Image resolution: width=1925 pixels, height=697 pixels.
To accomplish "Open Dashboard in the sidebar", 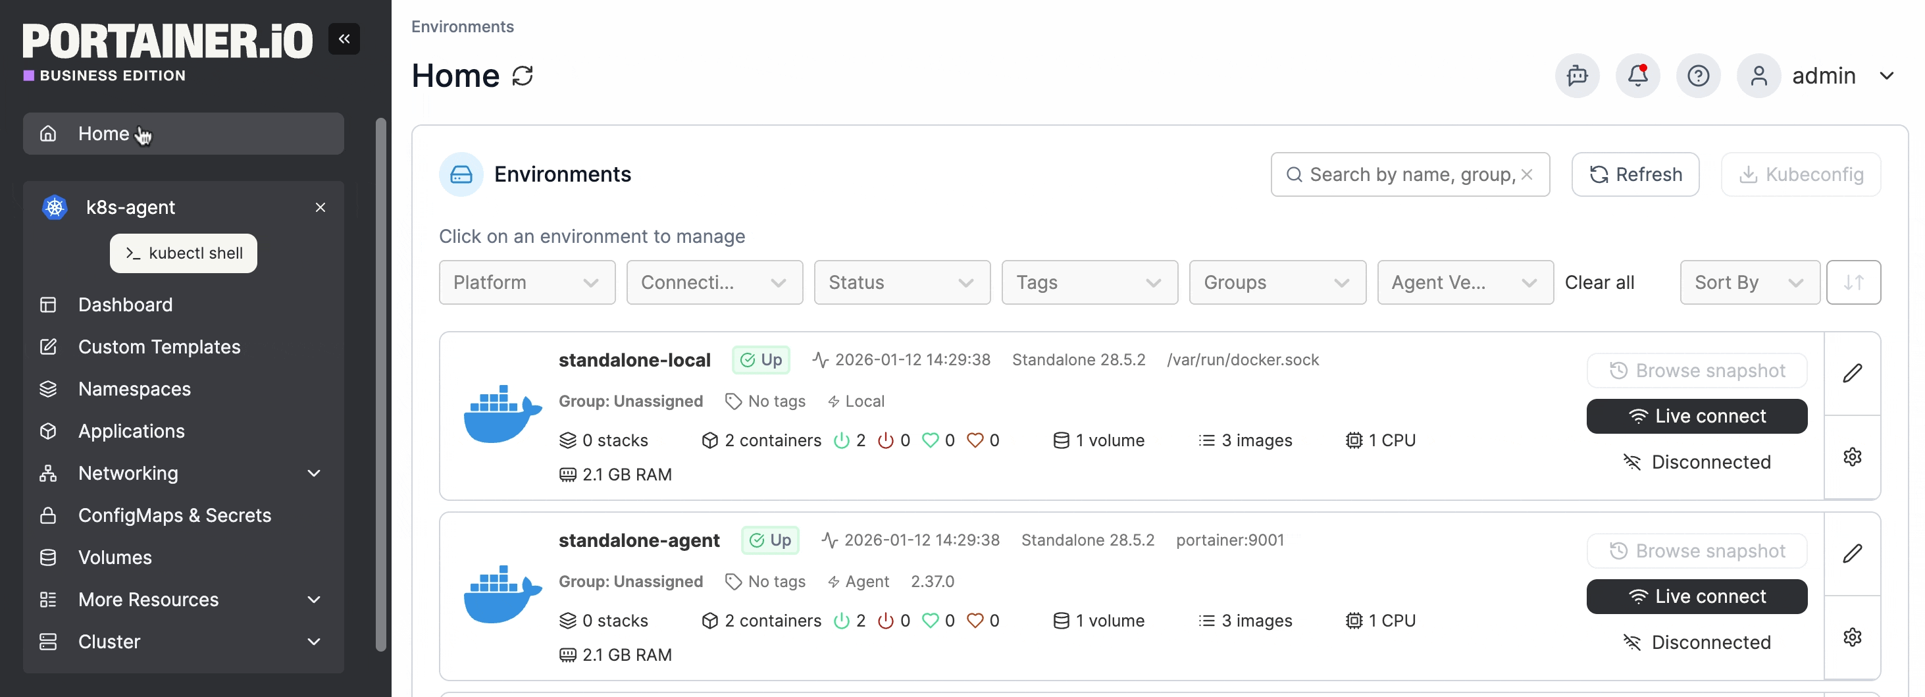I will (x=126, y=305).
